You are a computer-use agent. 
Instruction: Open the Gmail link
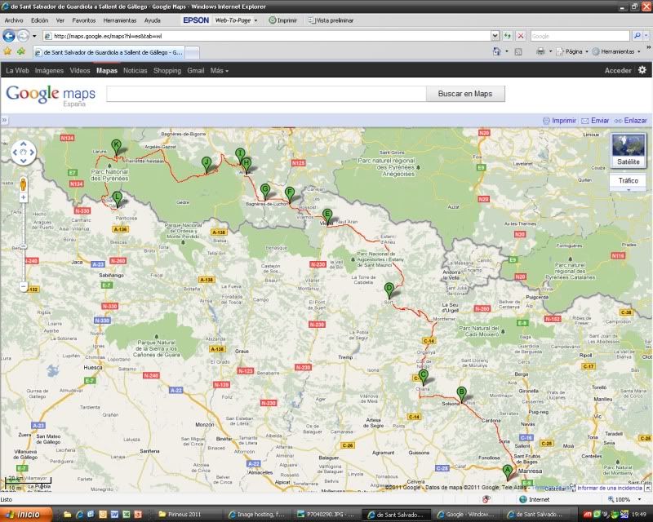[x=195, y=70]
